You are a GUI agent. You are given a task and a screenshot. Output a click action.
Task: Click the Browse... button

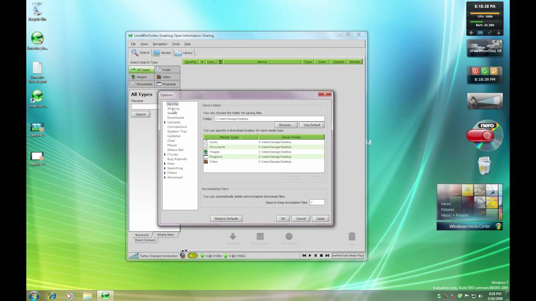(286, 125)
